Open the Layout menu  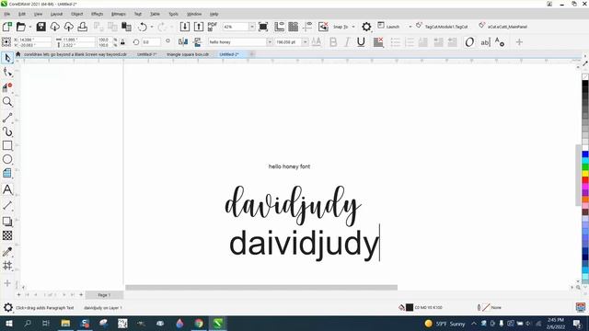[x=56, y=14]
